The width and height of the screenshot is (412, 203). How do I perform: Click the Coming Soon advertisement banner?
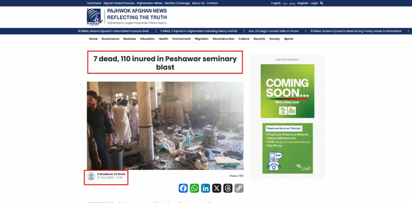pos(287,91)
